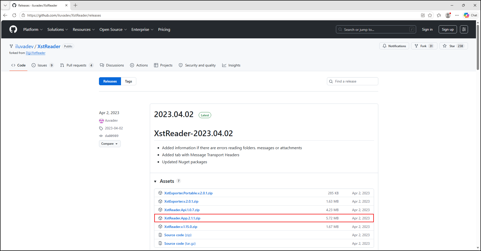481x251 pixels.
Task: Click the package icon for XstExporter.Portable.v.2.0.1.zip
Action: click(160, 193)
